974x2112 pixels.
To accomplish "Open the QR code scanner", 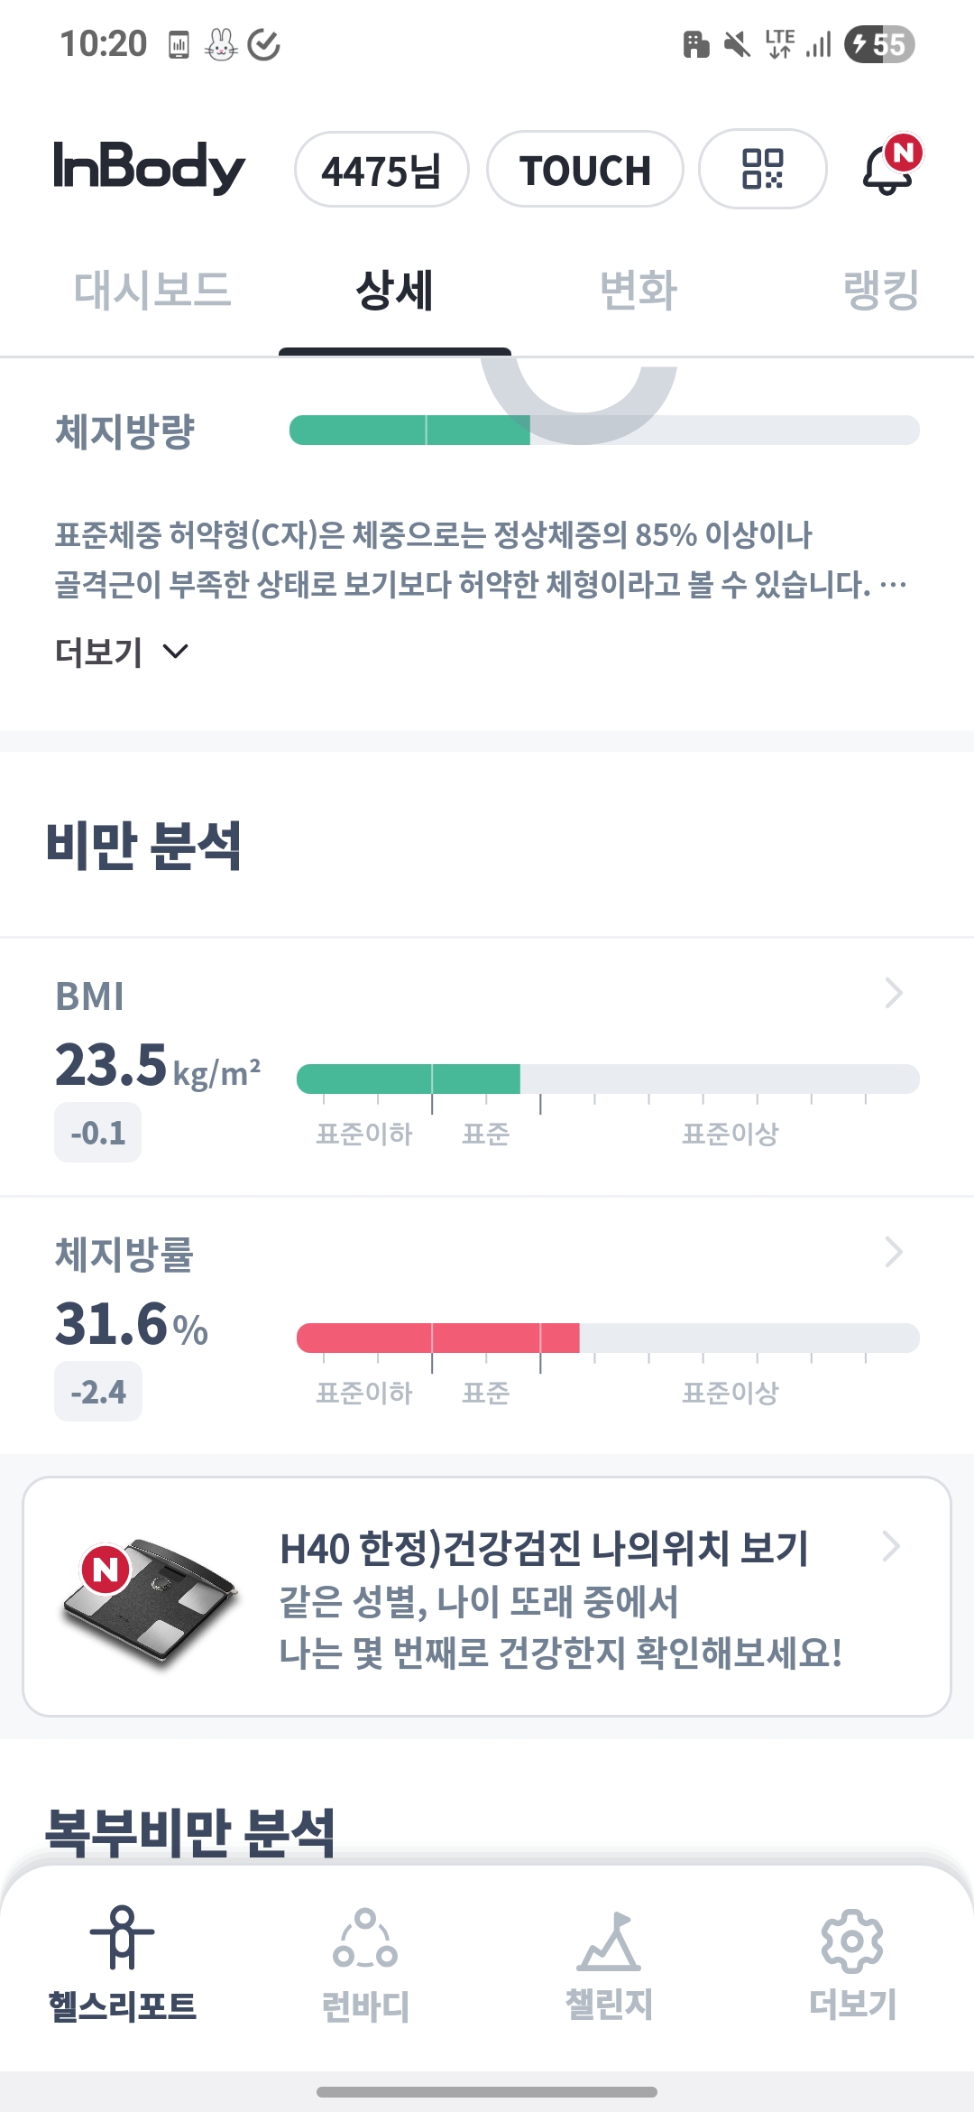I will (x=762, y=169).
